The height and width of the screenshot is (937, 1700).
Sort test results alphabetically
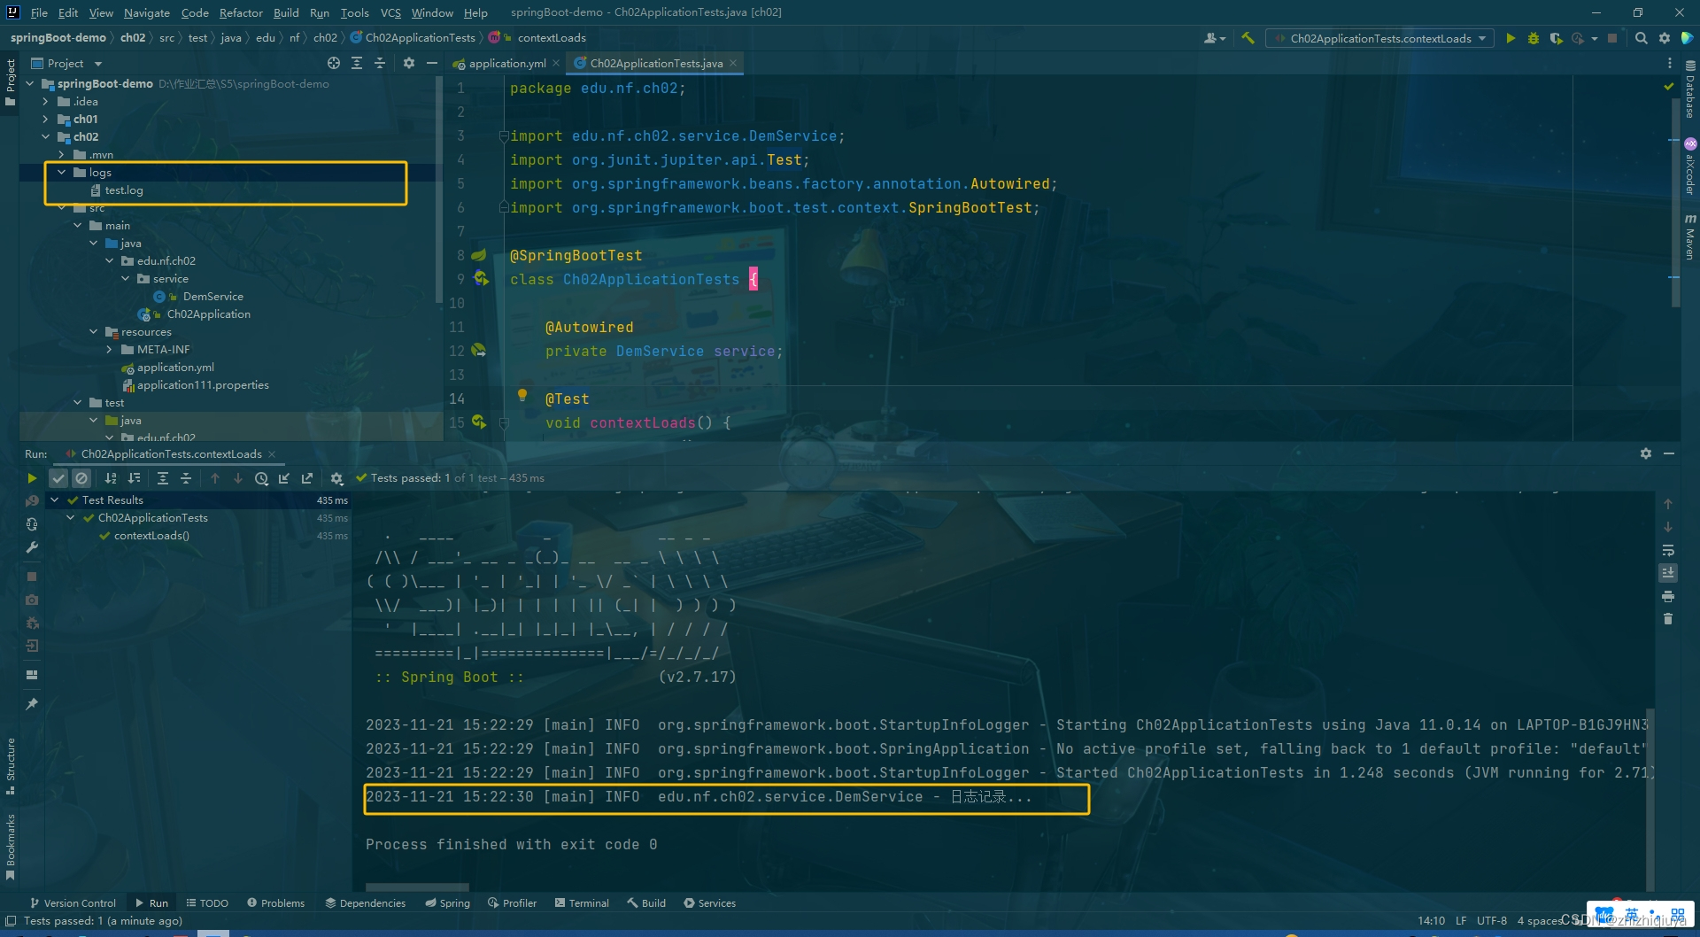click(x=111, y=478)
